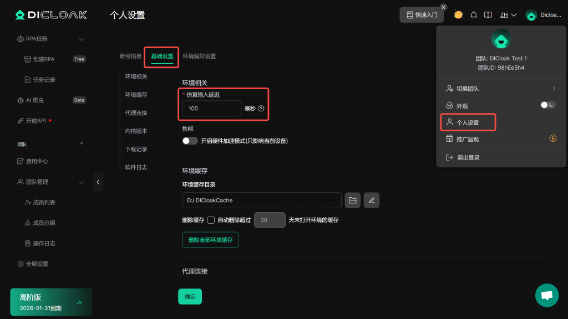Expand the RPA任务 sidebar section

coord(82,39)
